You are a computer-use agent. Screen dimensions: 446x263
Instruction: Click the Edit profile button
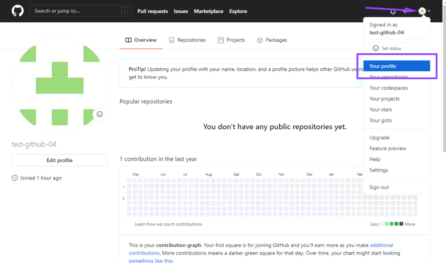(x=59, y=160)
